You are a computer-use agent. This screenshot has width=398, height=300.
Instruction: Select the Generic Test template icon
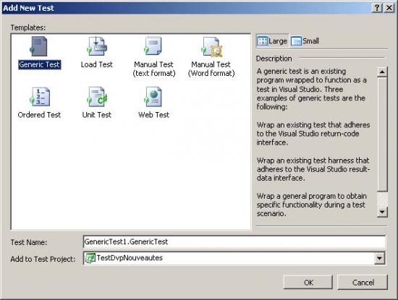point(38,46)
